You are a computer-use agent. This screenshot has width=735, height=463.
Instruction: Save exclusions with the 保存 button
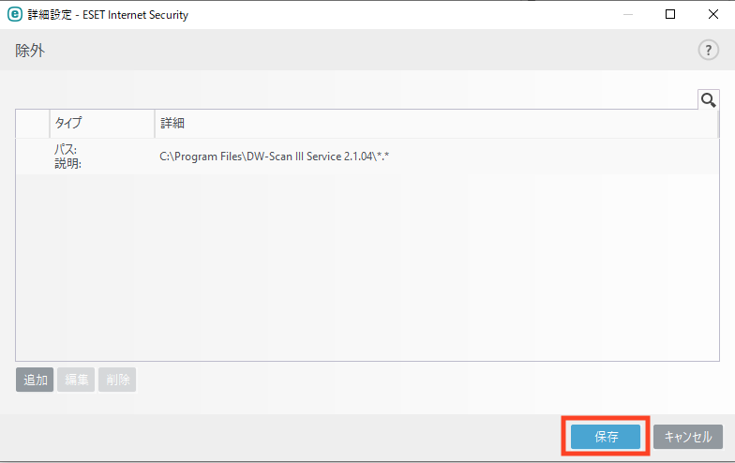[x=606, y=436]
